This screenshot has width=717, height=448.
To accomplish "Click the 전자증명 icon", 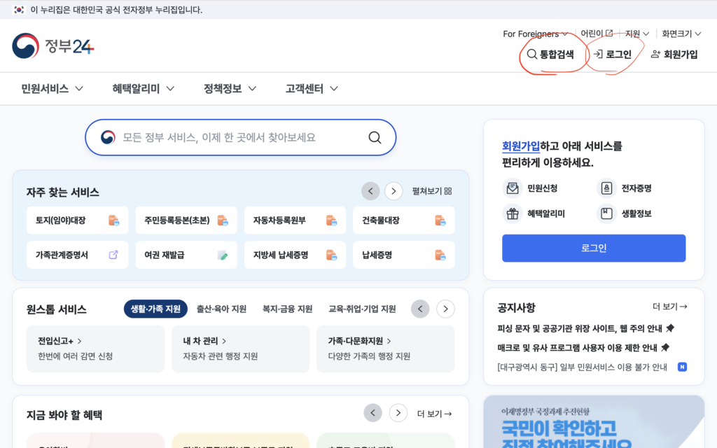I will (x=606, y=188).
